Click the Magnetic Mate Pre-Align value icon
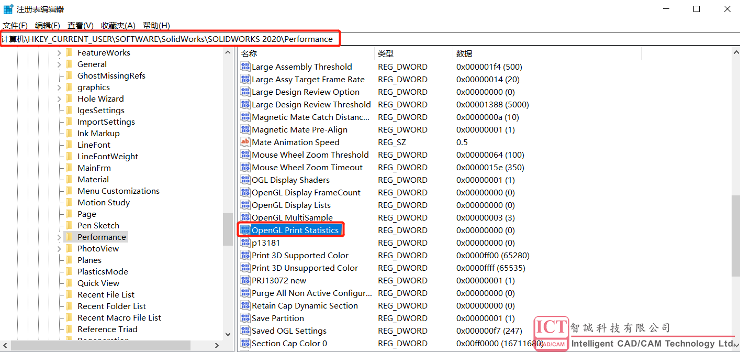Image resolution: width=740 pixels, height=352 pixels. 245,129
